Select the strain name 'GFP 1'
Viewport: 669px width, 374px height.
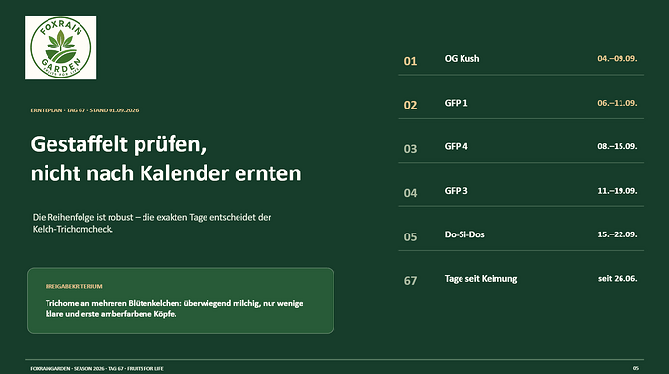pyautogui.click(x=456, y=103)
